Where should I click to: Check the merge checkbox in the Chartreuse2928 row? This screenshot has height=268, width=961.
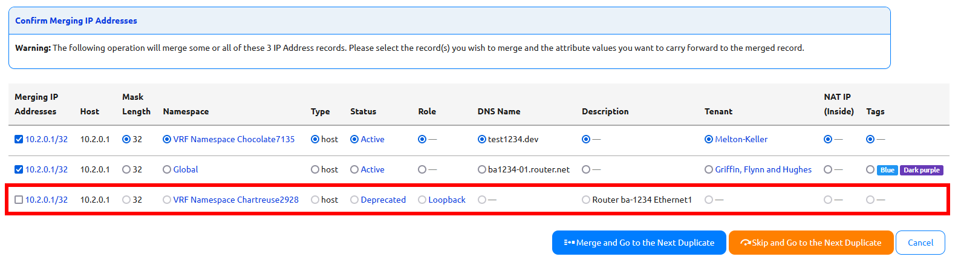(x=19, y=200)
